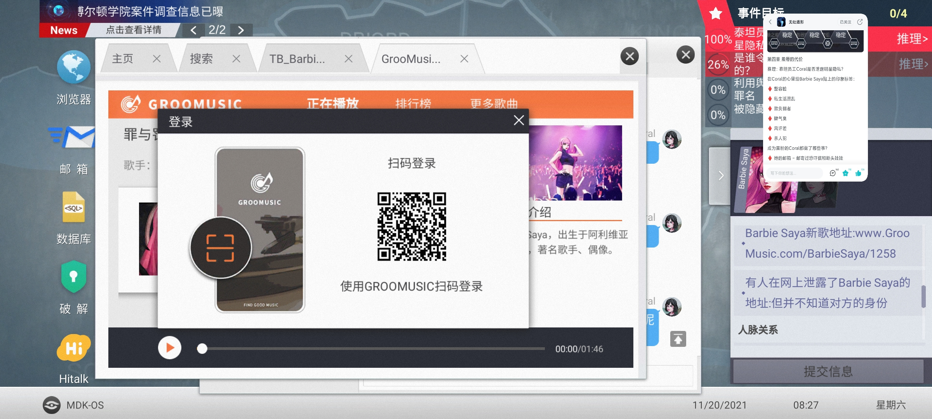Close the rear Hitalk window with round X
The image size is (932, 419).
tap(685, 55)
